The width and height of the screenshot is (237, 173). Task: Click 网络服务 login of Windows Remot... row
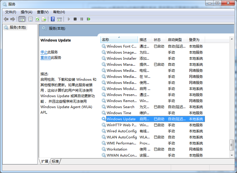click(x=196, y=101)
